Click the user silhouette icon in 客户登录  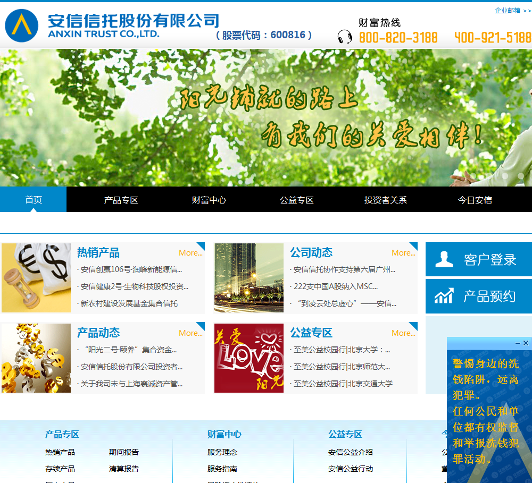(444, 259)
